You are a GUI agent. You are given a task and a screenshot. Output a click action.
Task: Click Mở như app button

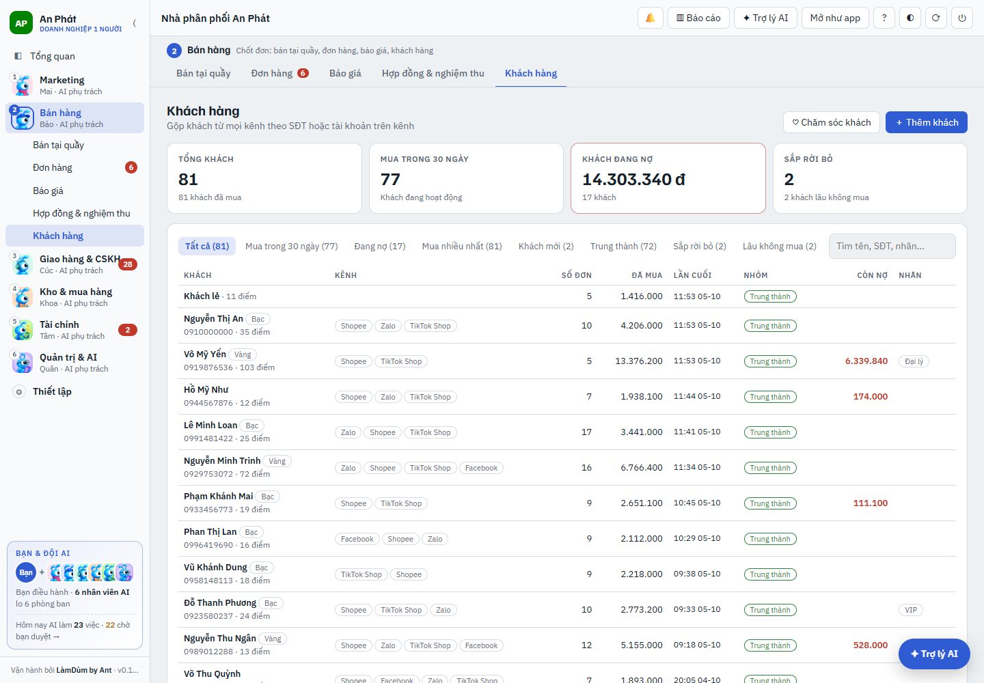point(835,18)
